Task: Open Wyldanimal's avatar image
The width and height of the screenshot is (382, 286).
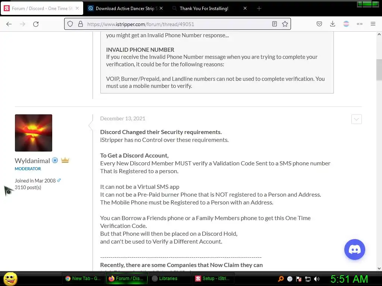Action: pos(33,133)
